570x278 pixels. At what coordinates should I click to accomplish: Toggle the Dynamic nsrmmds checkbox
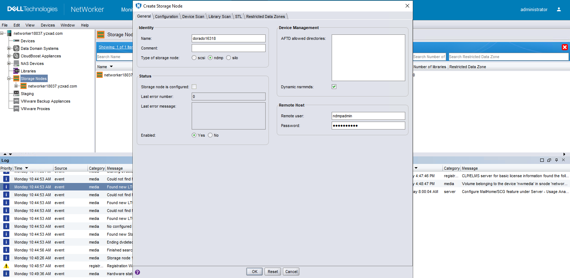point(334,87)
